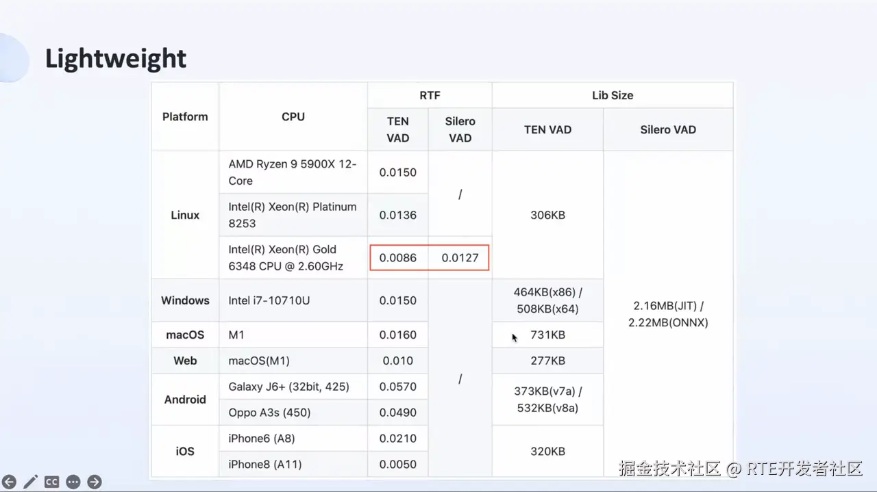Click the iPhone8 (A11) cell
The height and width of the screenshot is (492, 877).
pos(264,465)
